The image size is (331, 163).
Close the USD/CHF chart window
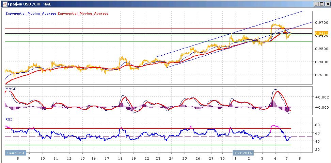coord(326,4)
